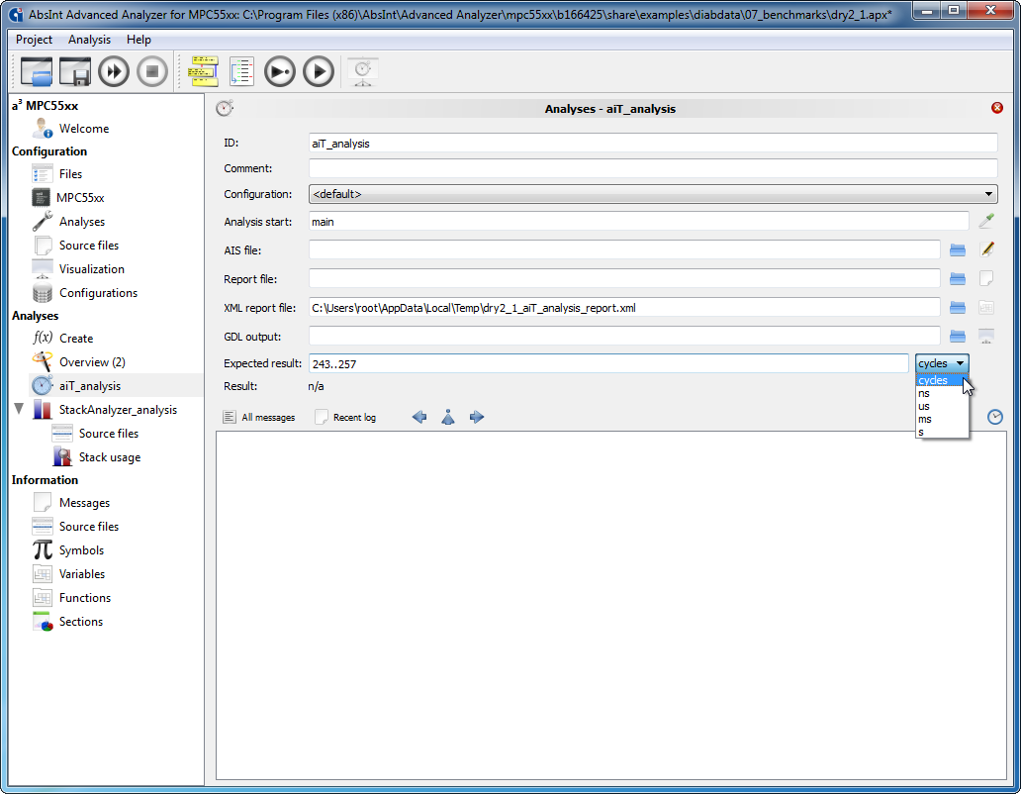Viewport: 1021px width, 794px height.
Task: Collapse the cycles unit dropdown
Action: [x=942, y=363]
